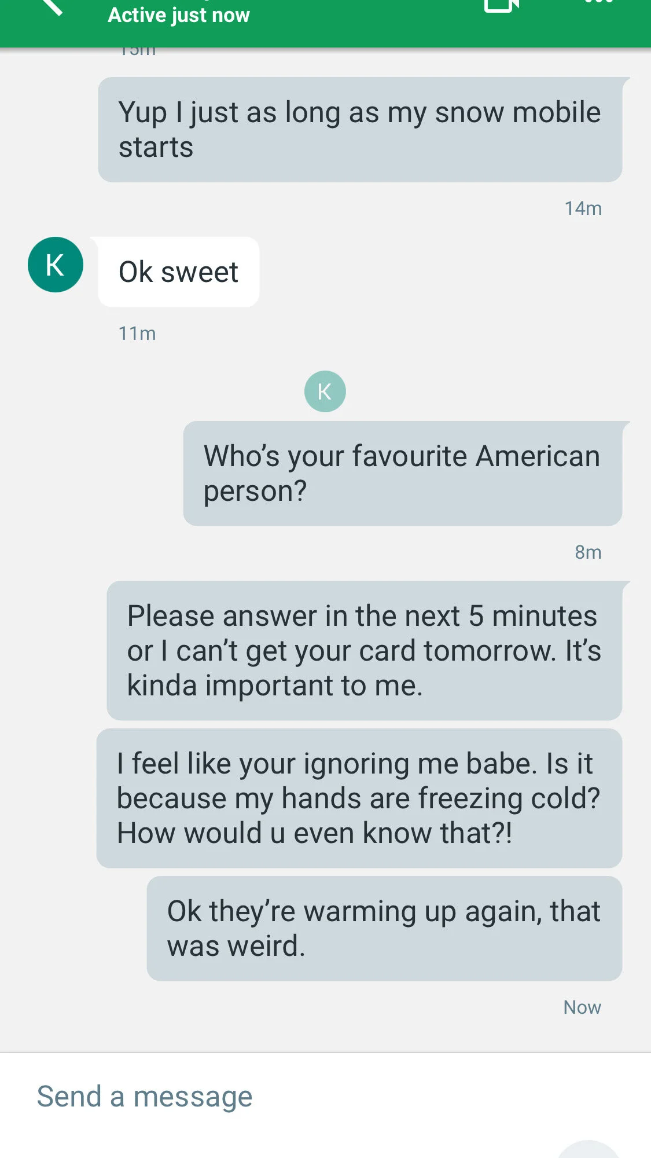Viewport: 651px width, 1158px height.
Task: Tap 'Please answer in the next 5 minutes' message
Action: coord(365,650)
